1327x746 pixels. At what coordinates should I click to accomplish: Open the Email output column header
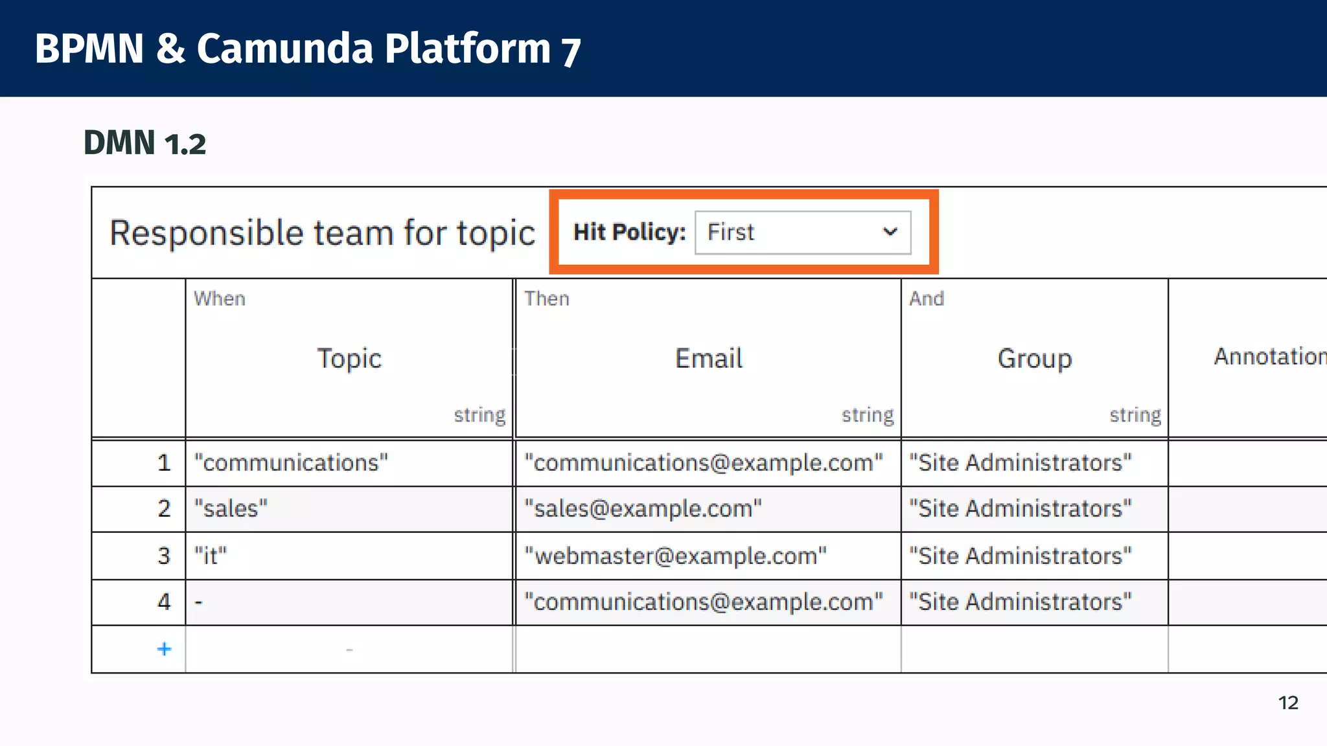pyautogui.click(x=708, y=358)
